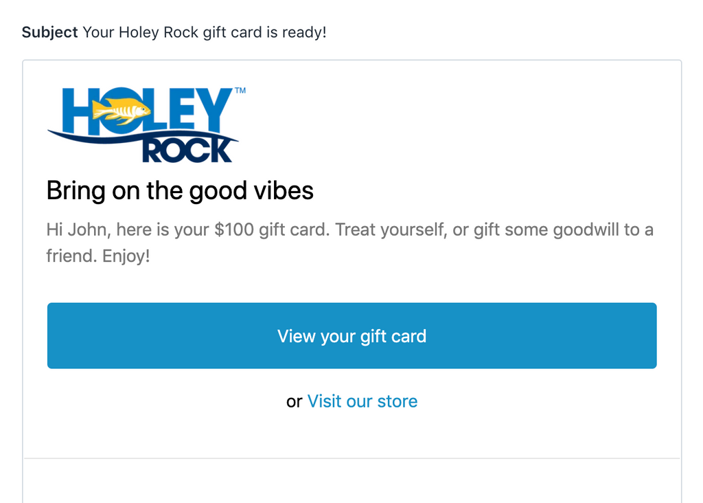Screen dimensions: 703x503
Task: Click the yellow fish in the logo
Action: coord(121,110)
